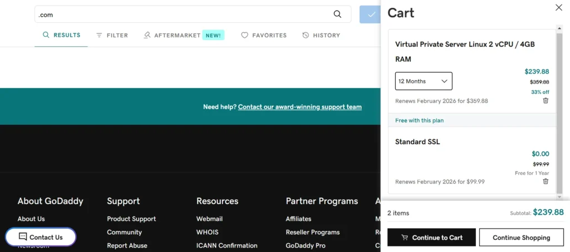Click Renews February 2026 for $99.99 text
The height and width of the screenshot is (252, 570).
pyautogui.click(x=440, y=181)
